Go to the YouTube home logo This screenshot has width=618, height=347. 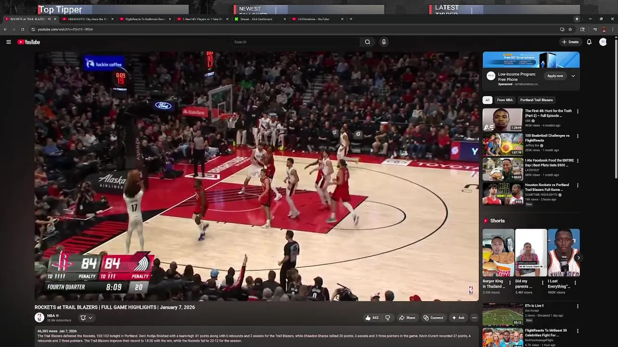pyautogui.click(x=28, y=42)
